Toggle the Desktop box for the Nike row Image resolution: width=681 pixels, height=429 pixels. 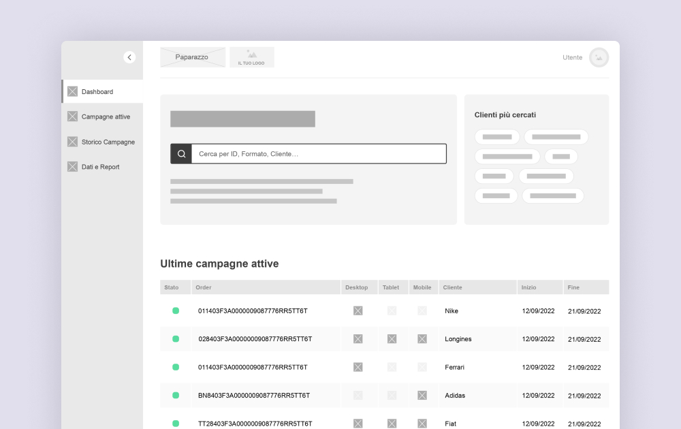(x=358, y=311)
